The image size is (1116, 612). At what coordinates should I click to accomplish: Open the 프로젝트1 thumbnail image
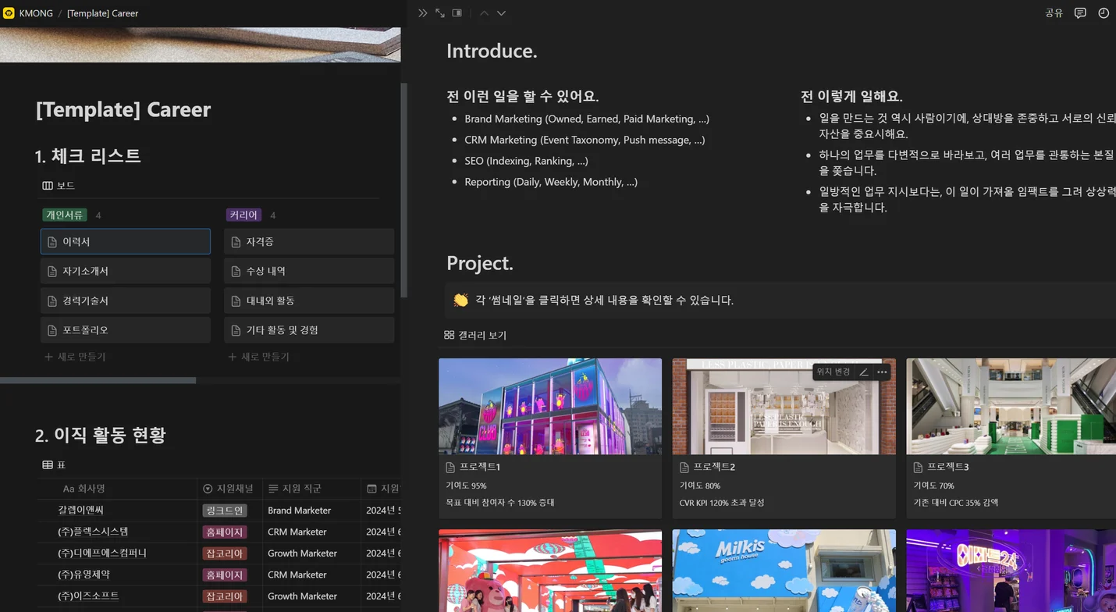(x=550, y=406)
